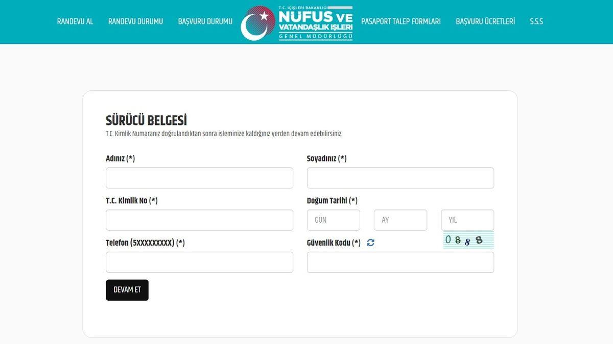
Task: Navigate to the S.S.S section
Action: [536, 21]
